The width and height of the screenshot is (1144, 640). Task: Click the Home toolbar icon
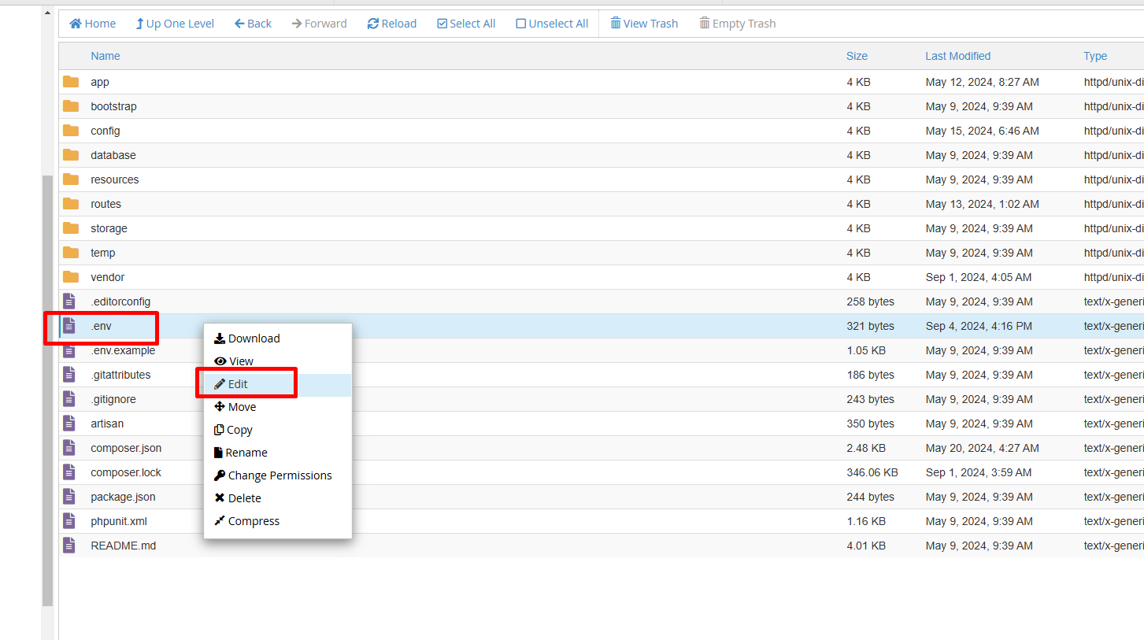click(x=76, y=24)
